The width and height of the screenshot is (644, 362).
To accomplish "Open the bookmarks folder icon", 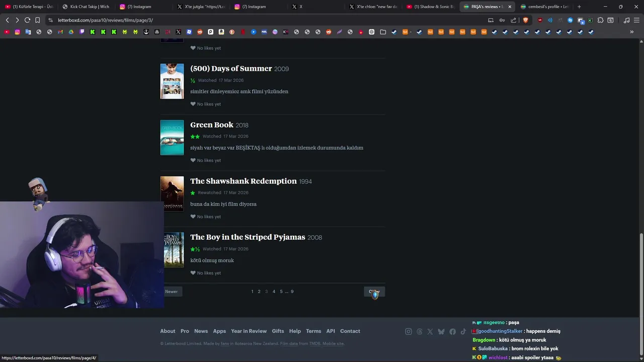I will click(383, 32).
